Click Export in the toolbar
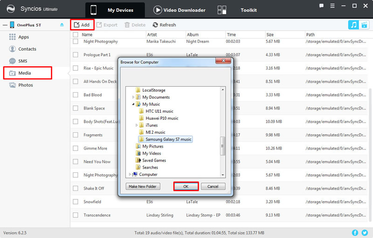 click(x=107, y=25)
